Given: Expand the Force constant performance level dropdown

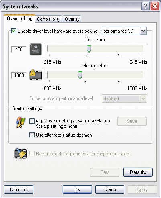Looking at the screenshot, I should (x=143, y=99).
